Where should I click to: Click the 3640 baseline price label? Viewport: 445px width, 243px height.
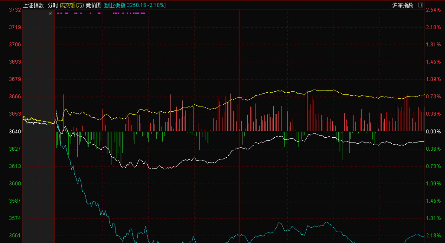click(x=15, y=132)
